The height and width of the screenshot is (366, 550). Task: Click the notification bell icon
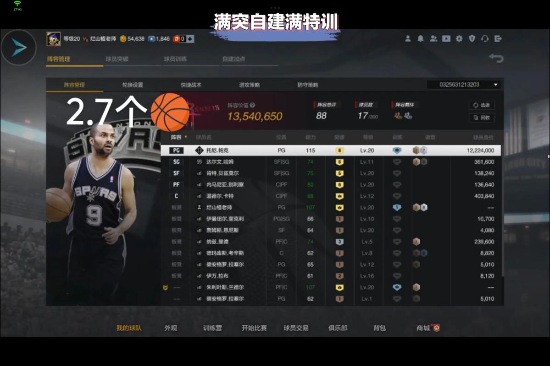[x=420, y=39]
